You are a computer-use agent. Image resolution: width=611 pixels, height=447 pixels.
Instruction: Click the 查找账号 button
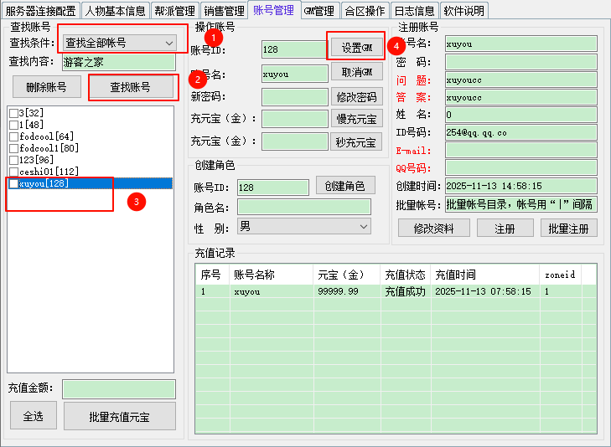pyautogui.click(x=131, y=87)
